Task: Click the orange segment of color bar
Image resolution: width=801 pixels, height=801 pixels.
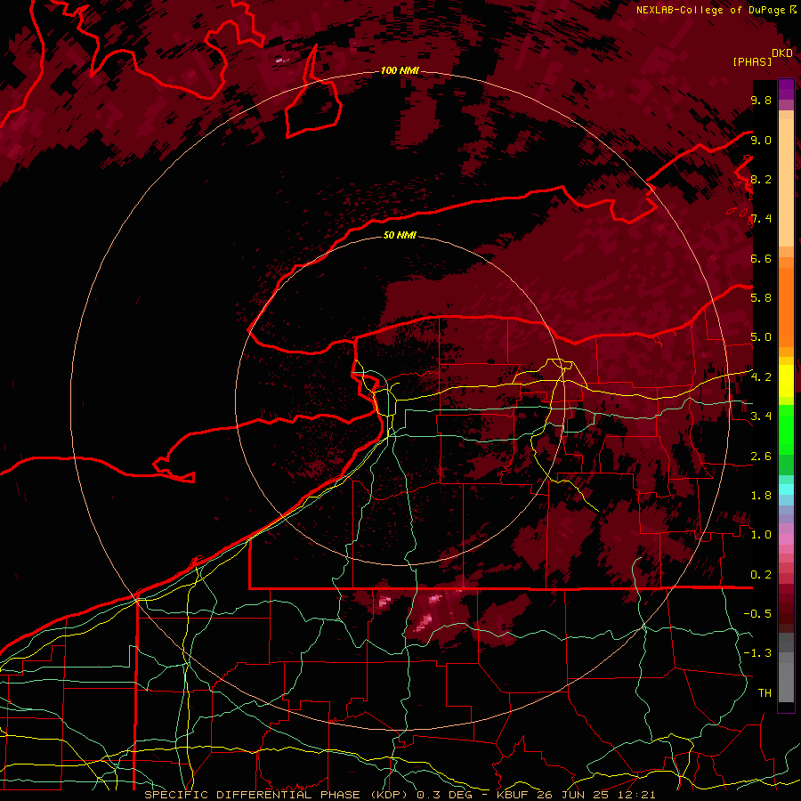Action: [x=786, y=305]
